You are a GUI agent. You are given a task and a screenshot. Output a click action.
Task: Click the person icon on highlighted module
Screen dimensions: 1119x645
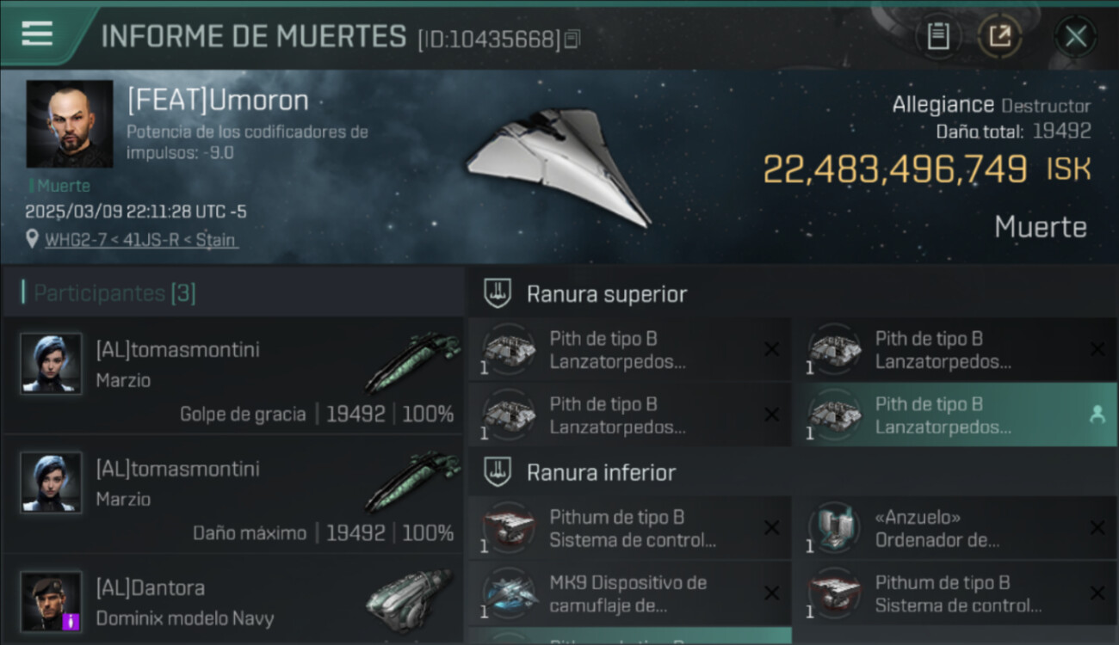click(x=1097, y=415)
